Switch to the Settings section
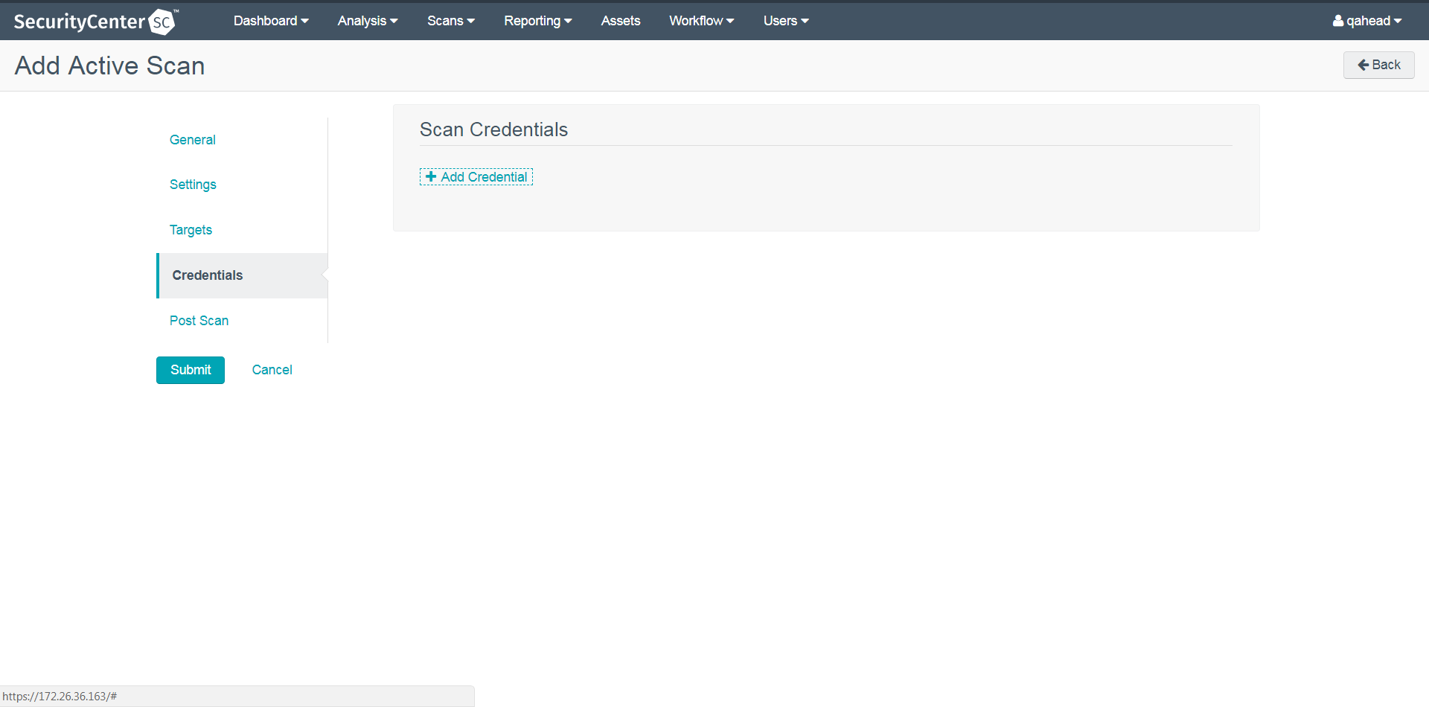 point(193,185)
